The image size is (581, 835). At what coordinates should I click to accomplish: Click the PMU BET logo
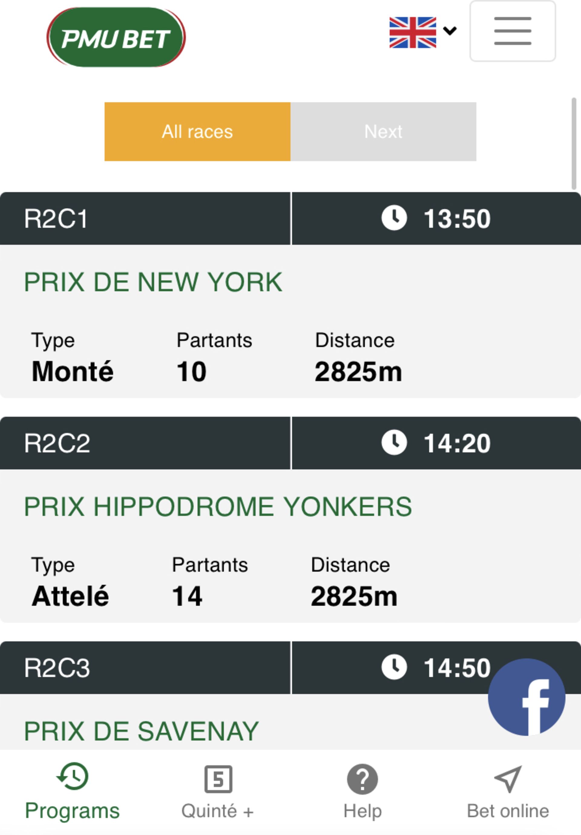tap(116, 38)
